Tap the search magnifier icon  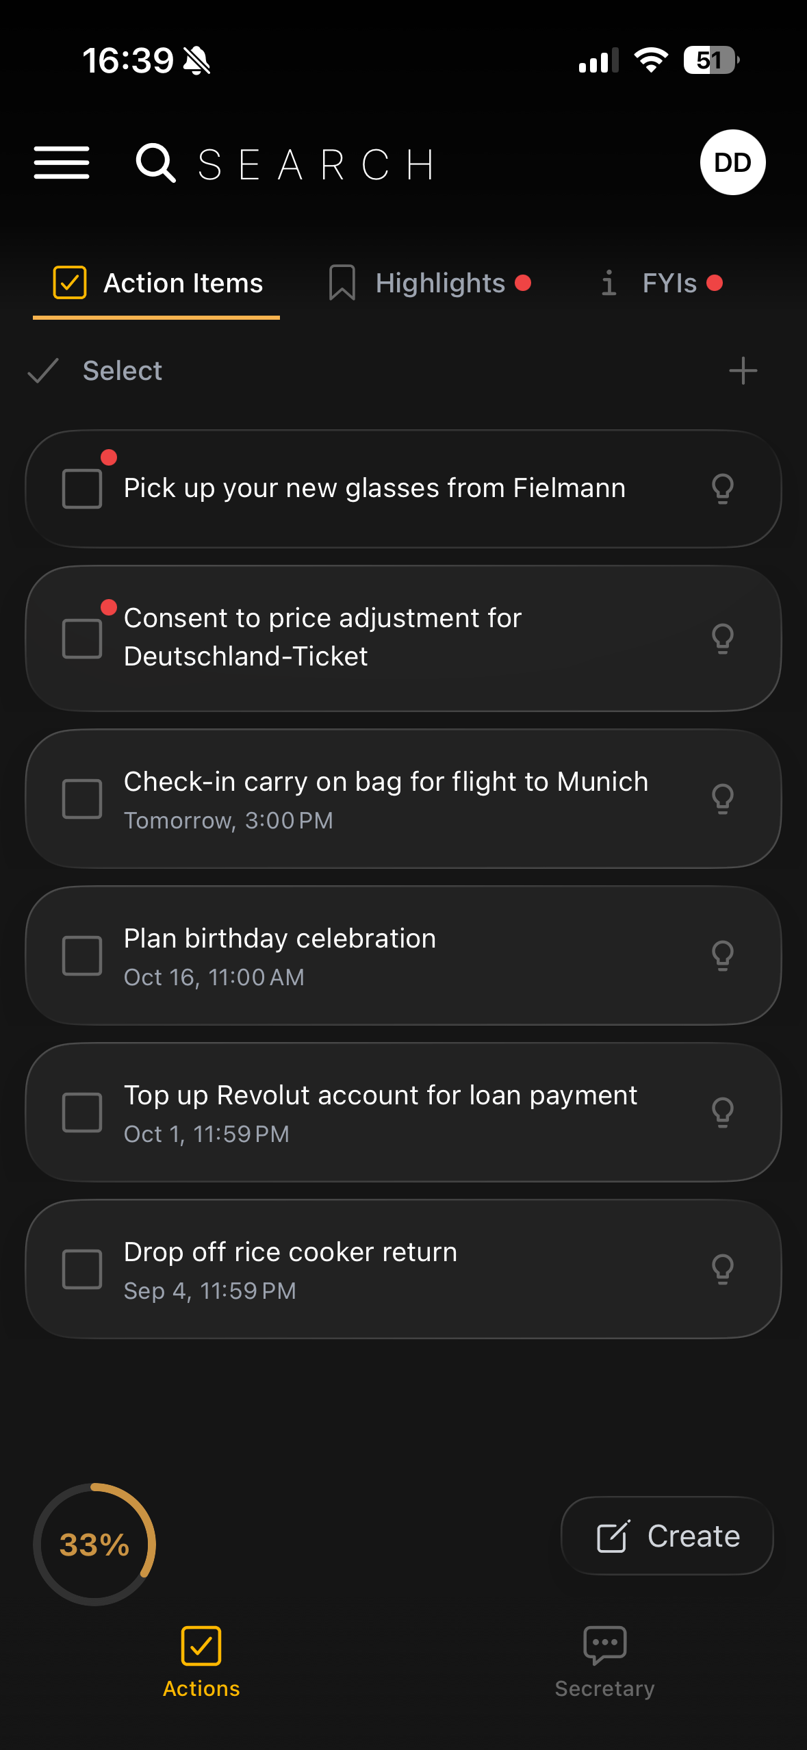155,163
